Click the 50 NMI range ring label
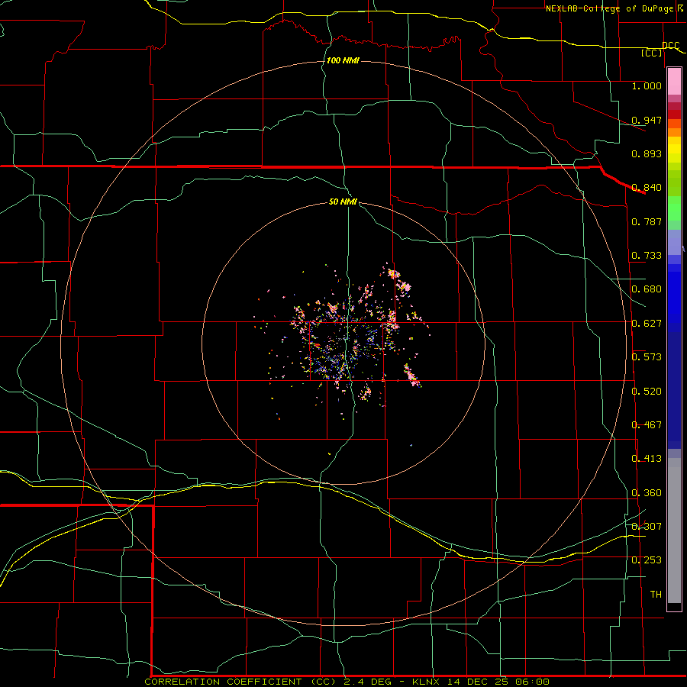 tap(343, 202)
